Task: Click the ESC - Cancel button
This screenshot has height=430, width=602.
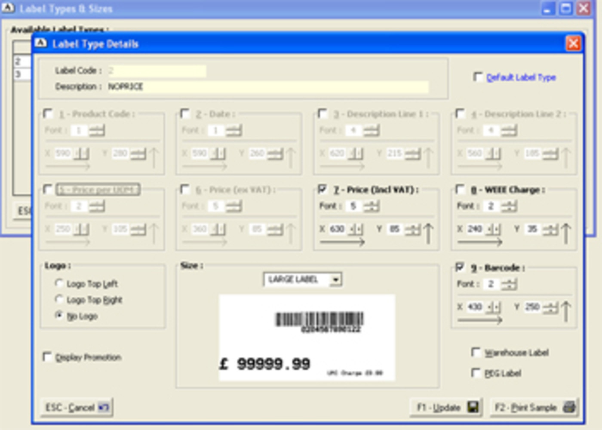Action: [x=77, y=407]
